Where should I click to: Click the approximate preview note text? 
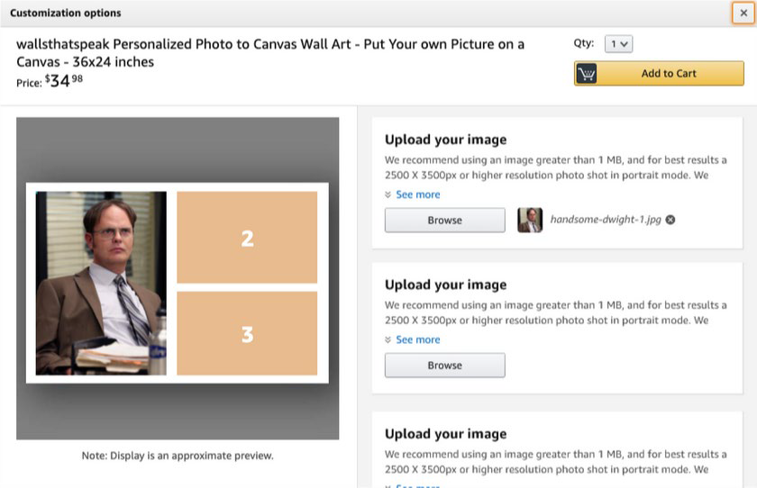click(178, 456)
